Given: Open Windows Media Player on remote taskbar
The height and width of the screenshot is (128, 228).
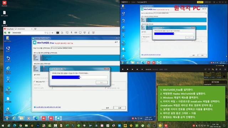Looking at the screenshot, I should (28, 118).
